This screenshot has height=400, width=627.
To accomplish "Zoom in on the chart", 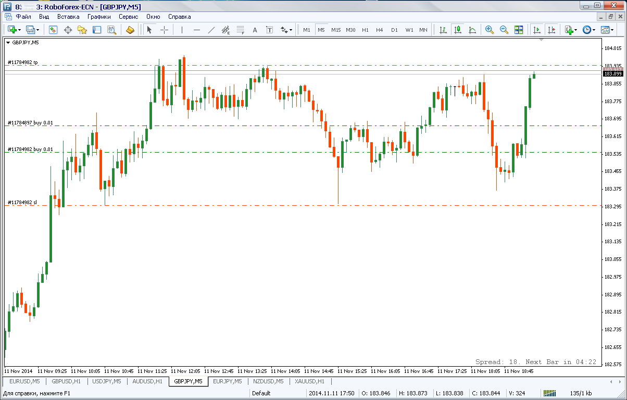I will point(490,30).
